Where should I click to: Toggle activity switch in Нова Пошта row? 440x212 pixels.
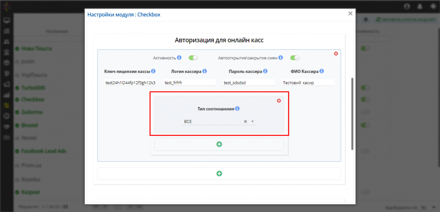pos(365,49)
